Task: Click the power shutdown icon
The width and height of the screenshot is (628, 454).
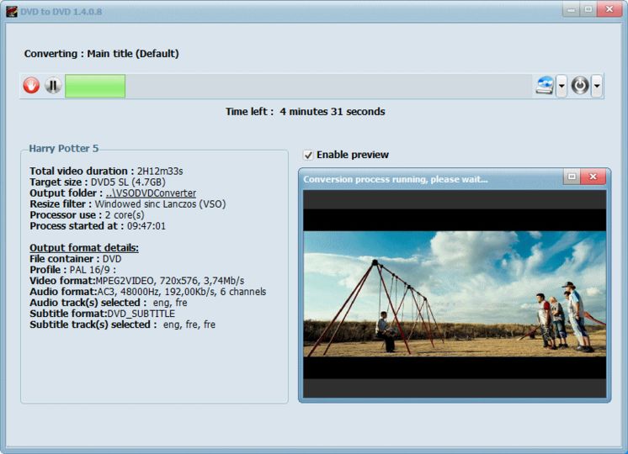Action: [580, 86]
